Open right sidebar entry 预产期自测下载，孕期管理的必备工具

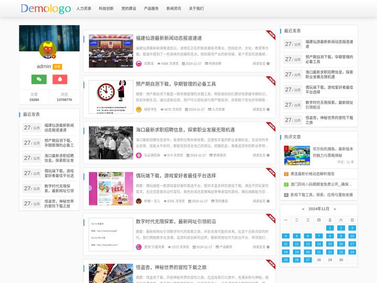pos(329,59)
